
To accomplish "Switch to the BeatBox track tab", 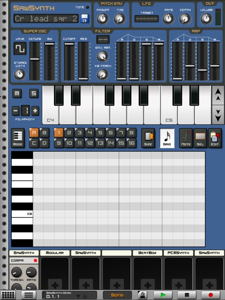I will (x=147, y=253).
